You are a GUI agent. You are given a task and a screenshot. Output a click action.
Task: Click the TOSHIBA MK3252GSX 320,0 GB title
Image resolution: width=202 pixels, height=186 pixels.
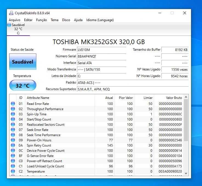[x=99, y=42]
